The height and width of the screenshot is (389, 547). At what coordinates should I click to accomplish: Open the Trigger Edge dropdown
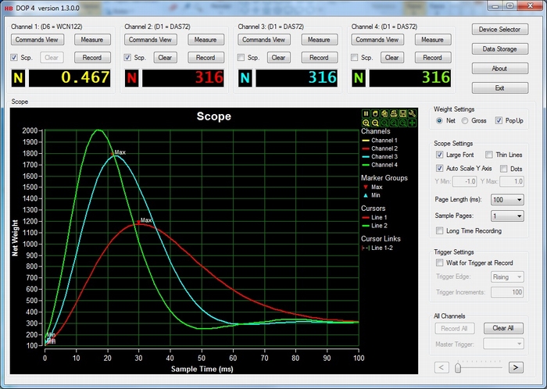[x=507, y=277]
